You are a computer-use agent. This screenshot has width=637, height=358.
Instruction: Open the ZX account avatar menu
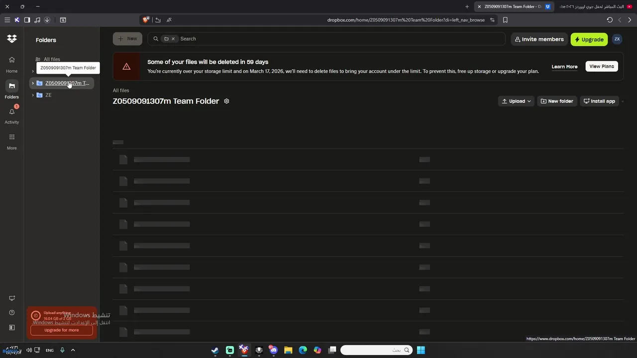coord(617,39)
